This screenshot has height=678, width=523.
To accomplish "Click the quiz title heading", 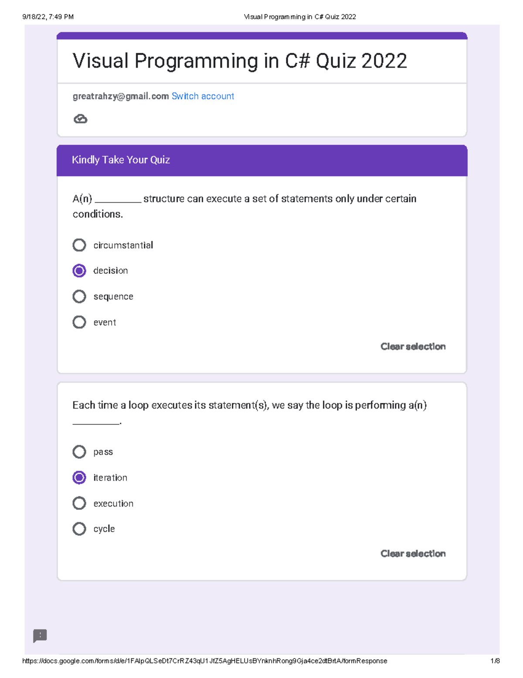I will point(240,61).
